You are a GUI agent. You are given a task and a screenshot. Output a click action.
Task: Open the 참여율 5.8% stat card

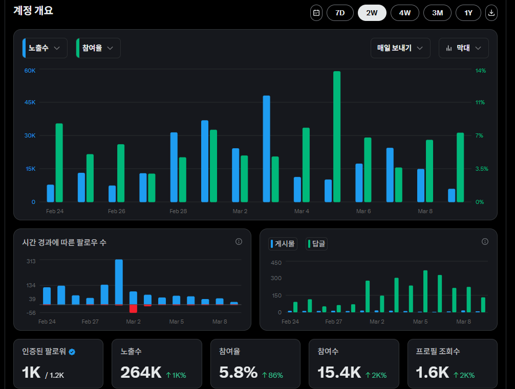pyautogui.click(x=255, y=363)
